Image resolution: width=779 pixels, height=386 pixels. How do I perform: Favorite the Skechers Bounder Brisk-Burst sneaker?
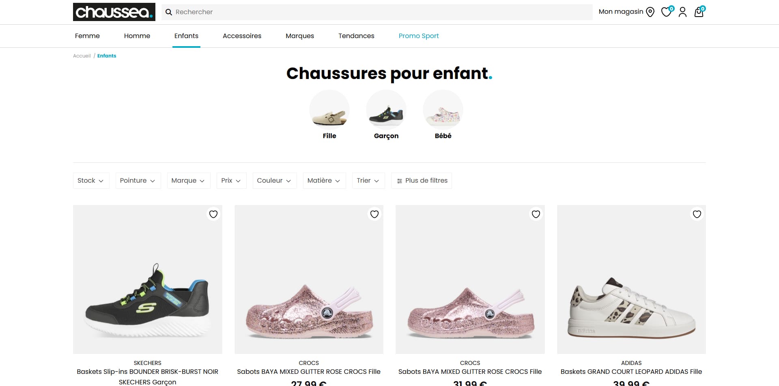pos(213,214)
